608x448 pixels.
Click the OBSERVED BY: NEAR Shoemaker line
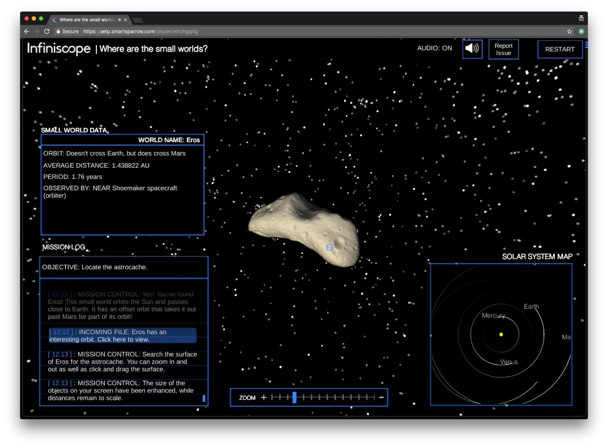click(x=110, y=192)
